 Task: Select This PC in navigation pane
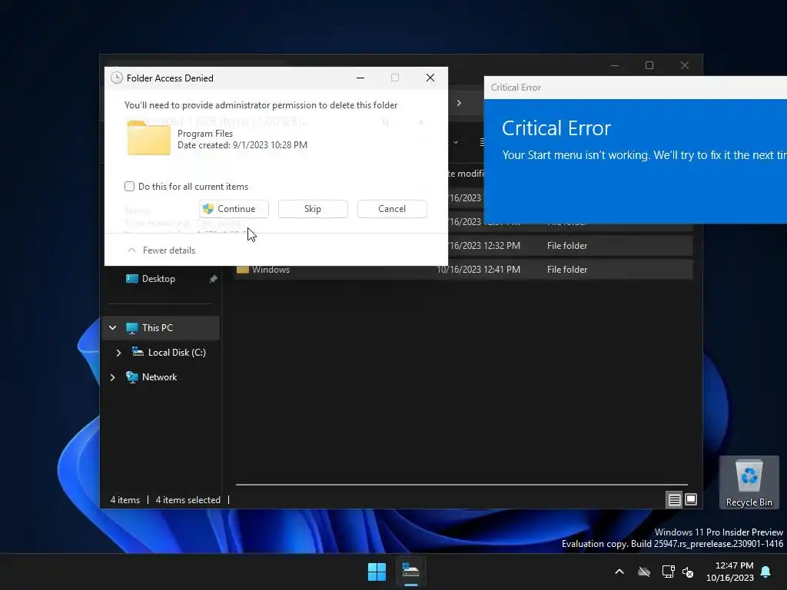point(157,327)
